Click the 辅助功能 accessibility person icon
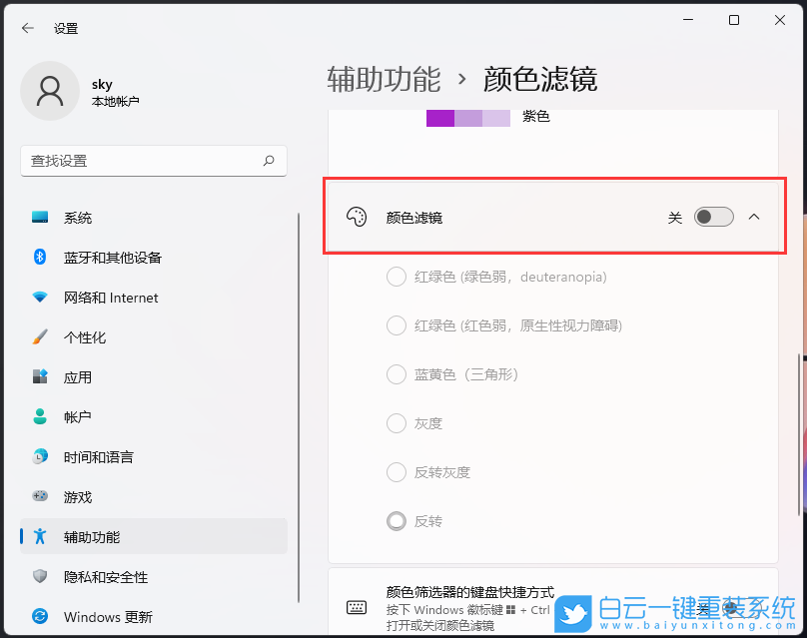This screenshot has height=638, width=807. tap(37, 532)
